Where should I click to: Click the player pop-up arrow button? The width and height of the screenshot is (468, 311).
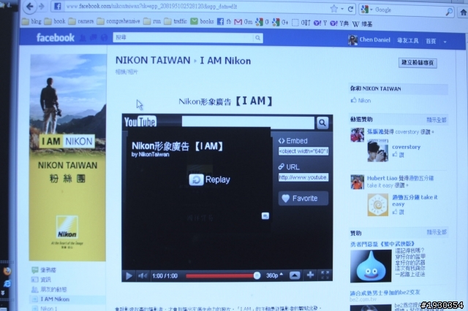point(295,275)
